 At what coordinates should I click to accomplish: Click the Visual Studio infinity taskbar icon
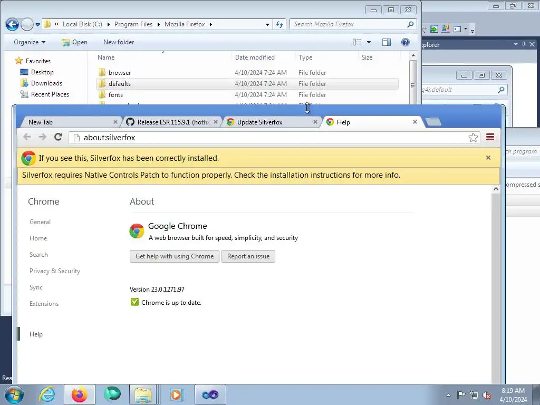click(x=210, y=394)
